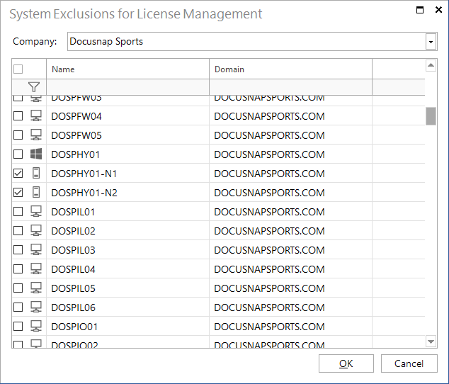Click computer icon beside DOSPIL06
The height and width of the screenshot is (384, 449).
click(36, 307)
